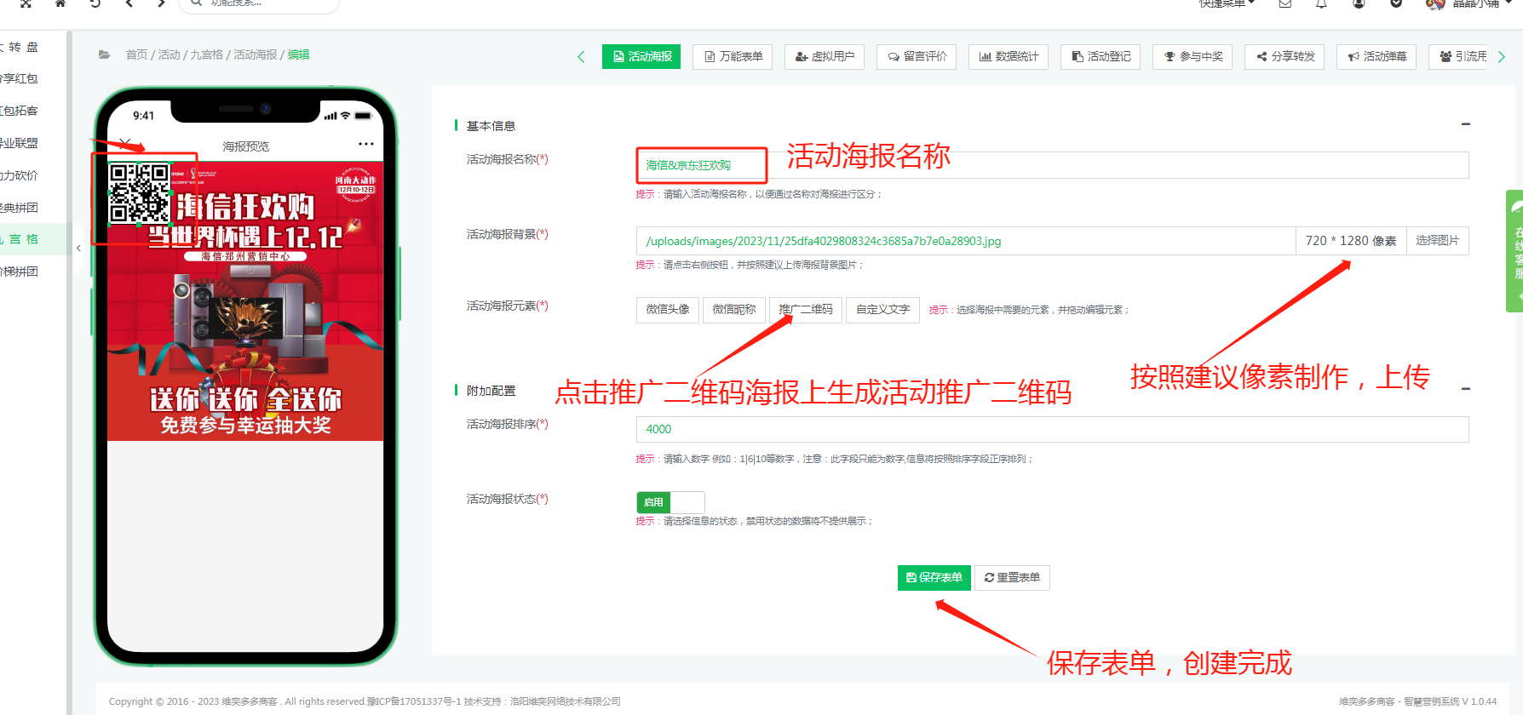Viewport: 1523px width, 715px height.
Task: Click the 重置表单 button
Action: [1012, 578]
